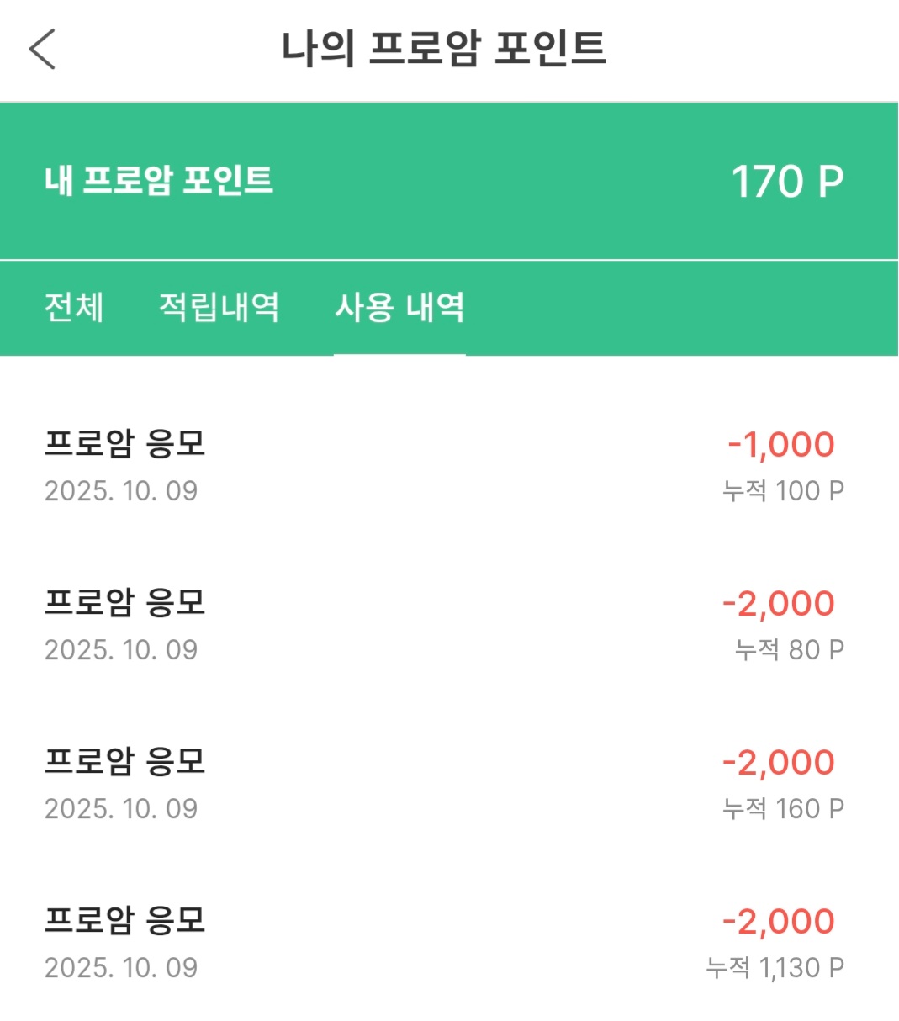The height and width of the screenshot is (1021, 899).
Task: Tap the '누적 80 P' cumulative label
Action: coord(789,649)
